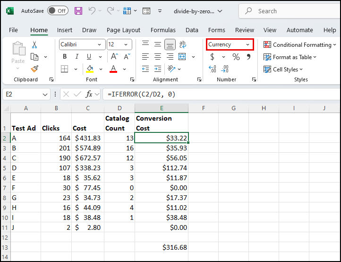This screenshot has height=262, width=341.
Task: Select row 7 header
Action: point(6,188)
